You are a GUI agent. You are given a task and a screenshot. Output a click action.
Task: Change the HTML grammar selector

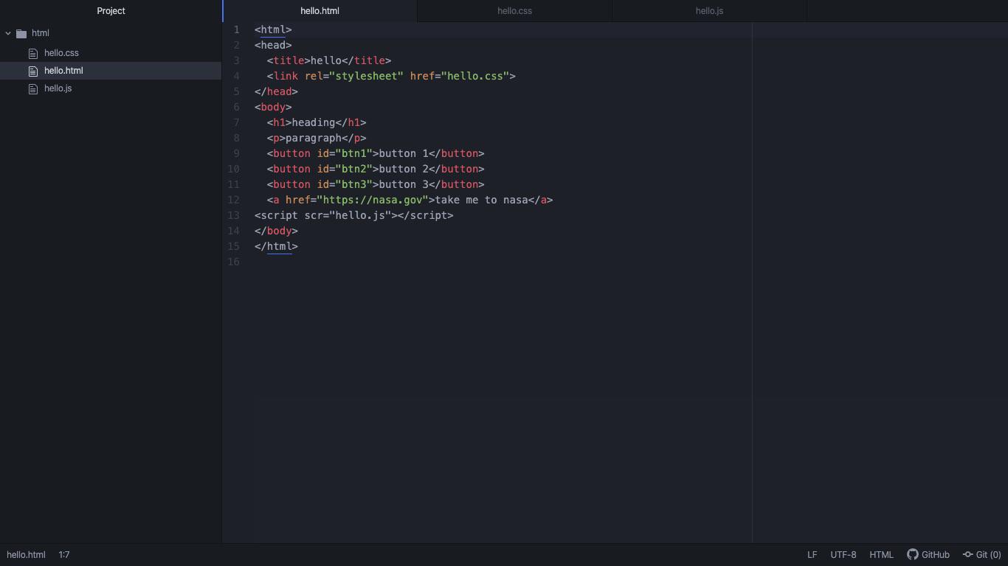[881, 555]
